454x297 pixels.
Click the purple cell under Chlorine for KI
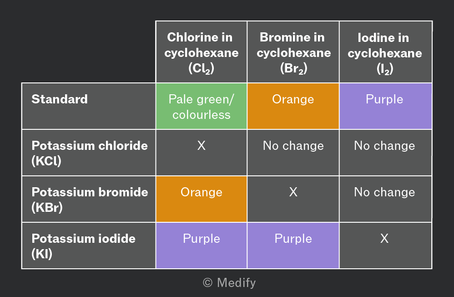pyautogui.click(x=201, y=246)
